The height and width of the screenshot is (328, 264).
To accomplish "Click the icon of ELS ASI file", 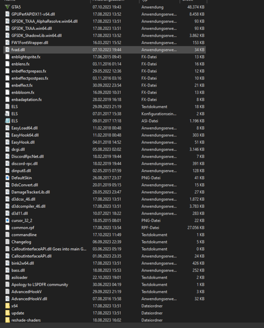I will pos(7,121).
